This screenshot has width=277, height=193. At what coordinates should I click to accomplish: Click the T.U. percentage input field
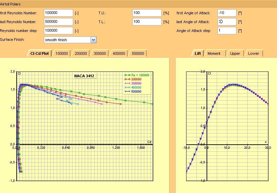click(147, 13)
